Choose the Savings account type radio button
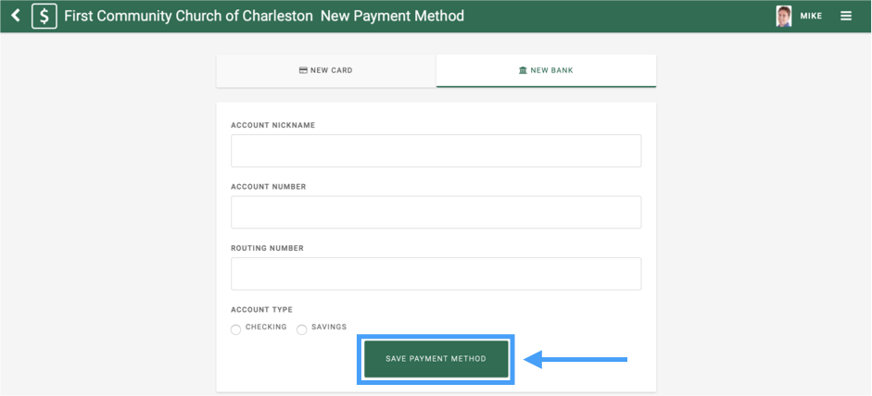The width and height of the screenshot is (872, 396). [302, 329]
